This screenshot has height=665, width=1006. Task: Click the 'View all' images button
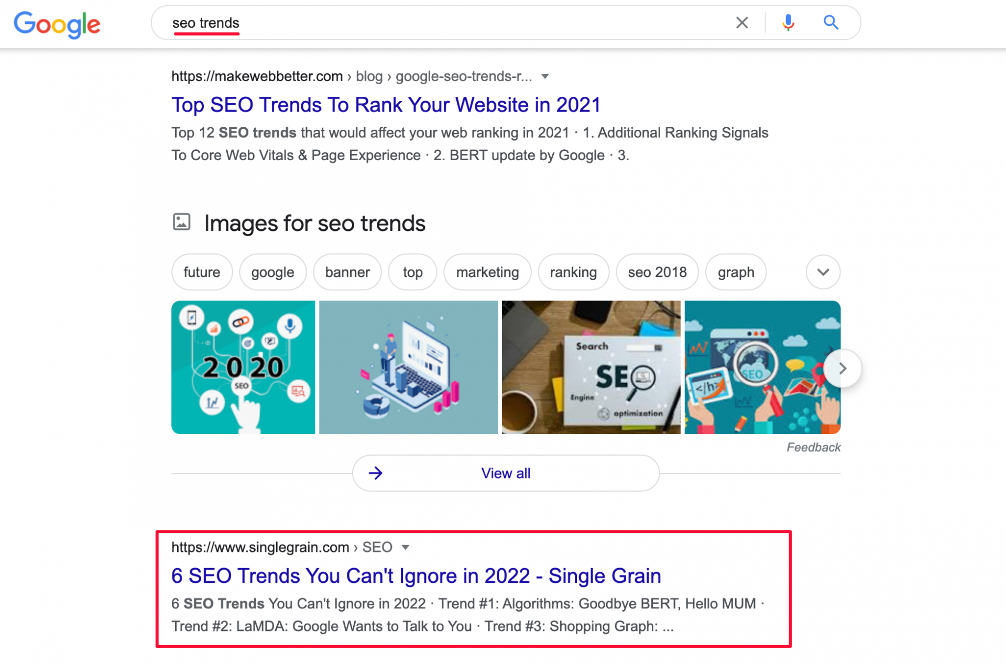tap(506, 473)
